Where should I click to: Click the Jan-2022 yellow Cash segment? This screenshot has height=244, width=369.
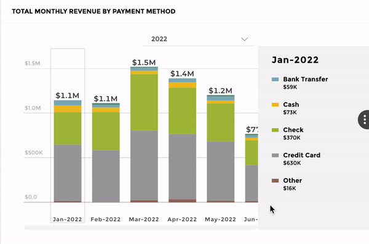(68, 108)
